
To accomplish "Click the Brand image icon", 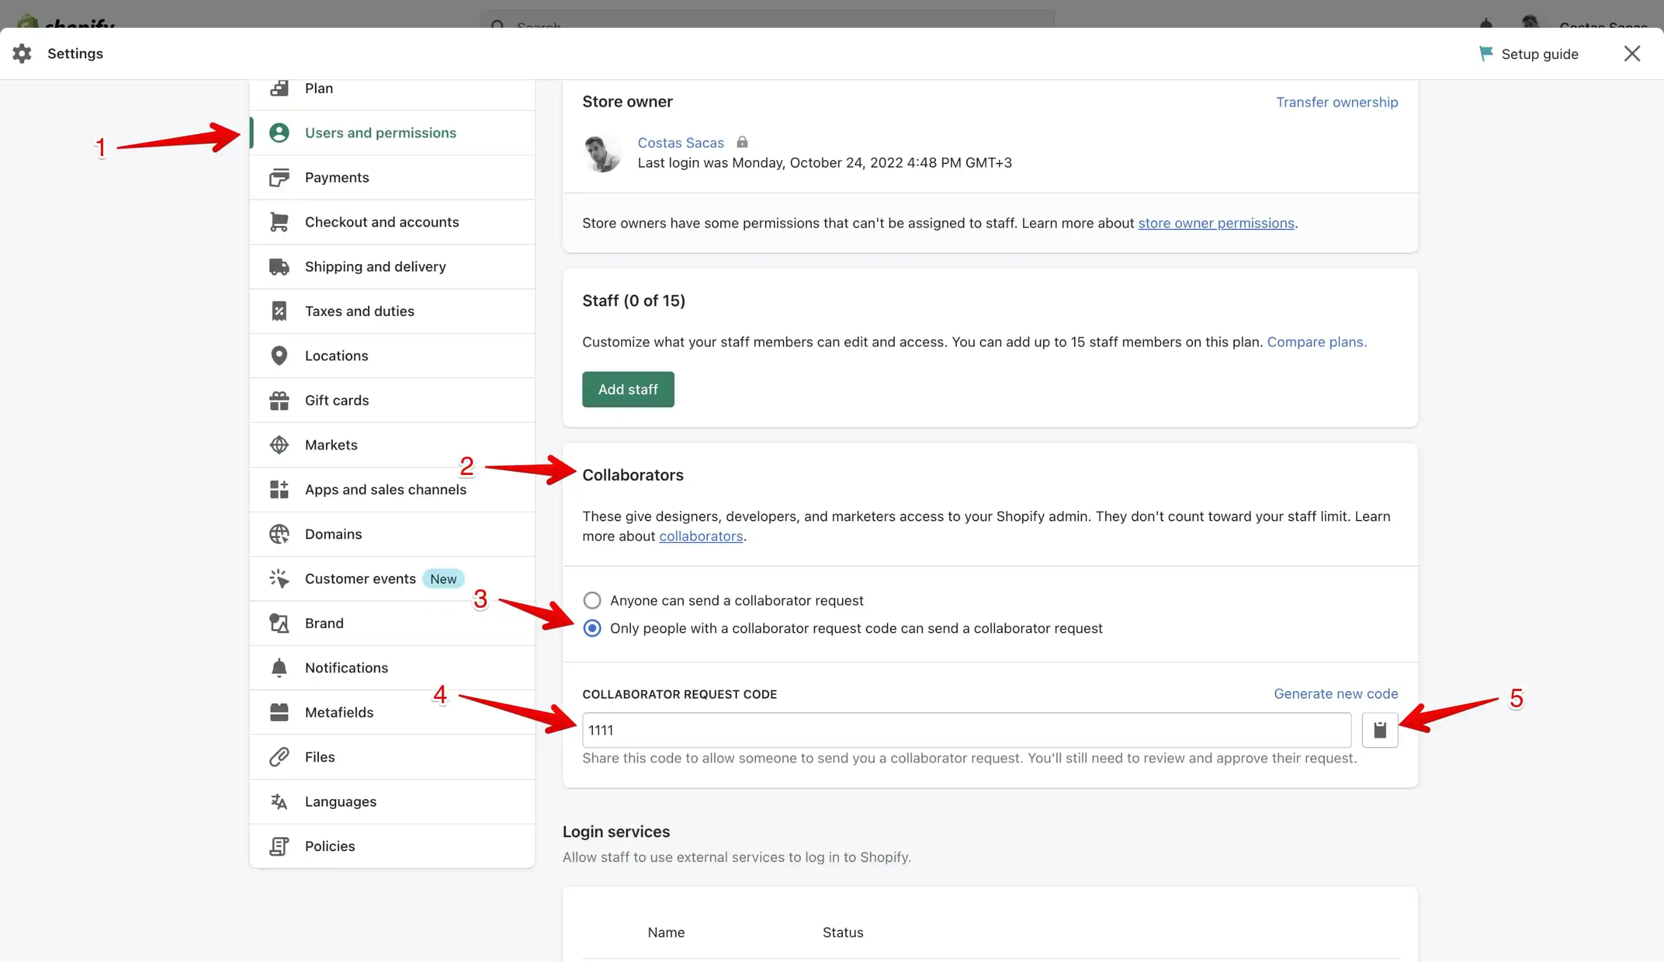I will (x=279, y=623).
